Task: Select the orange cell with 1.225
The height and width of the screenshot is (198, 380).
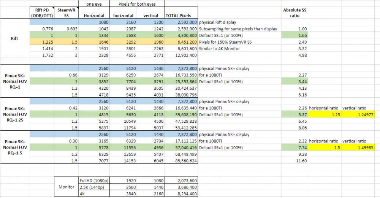Action: (x=42, y=42)
